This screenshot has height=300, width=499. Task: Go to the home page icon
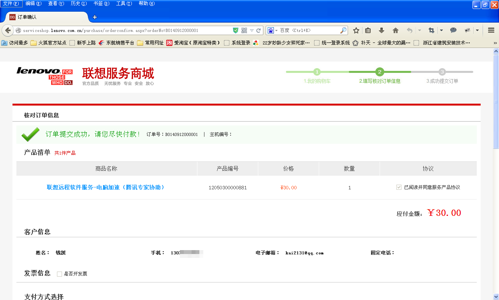coord(396,30)
